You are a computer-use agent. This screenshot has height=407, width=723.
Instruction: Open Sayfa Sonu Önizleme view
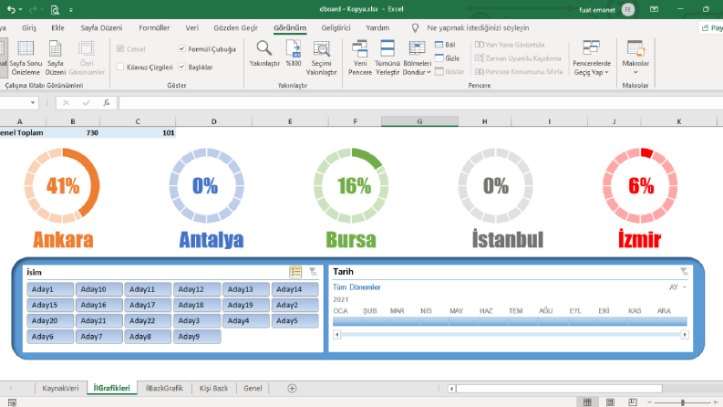point(26,58)
